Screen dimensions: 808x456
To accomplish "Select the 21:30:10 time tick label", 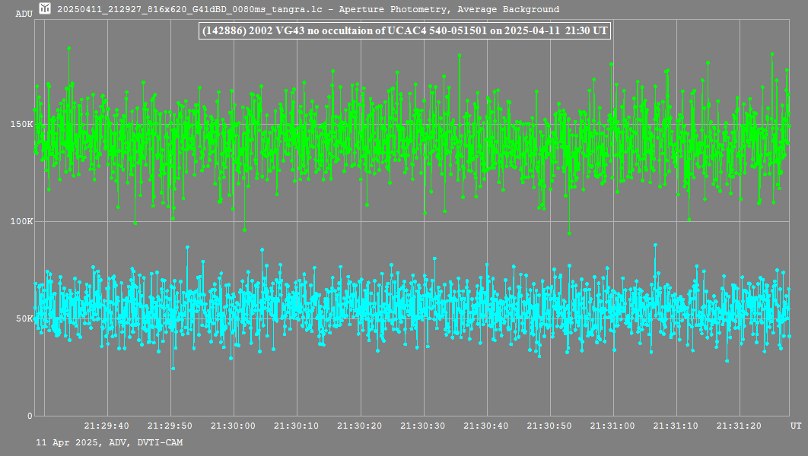I will (x=296, y=426).
